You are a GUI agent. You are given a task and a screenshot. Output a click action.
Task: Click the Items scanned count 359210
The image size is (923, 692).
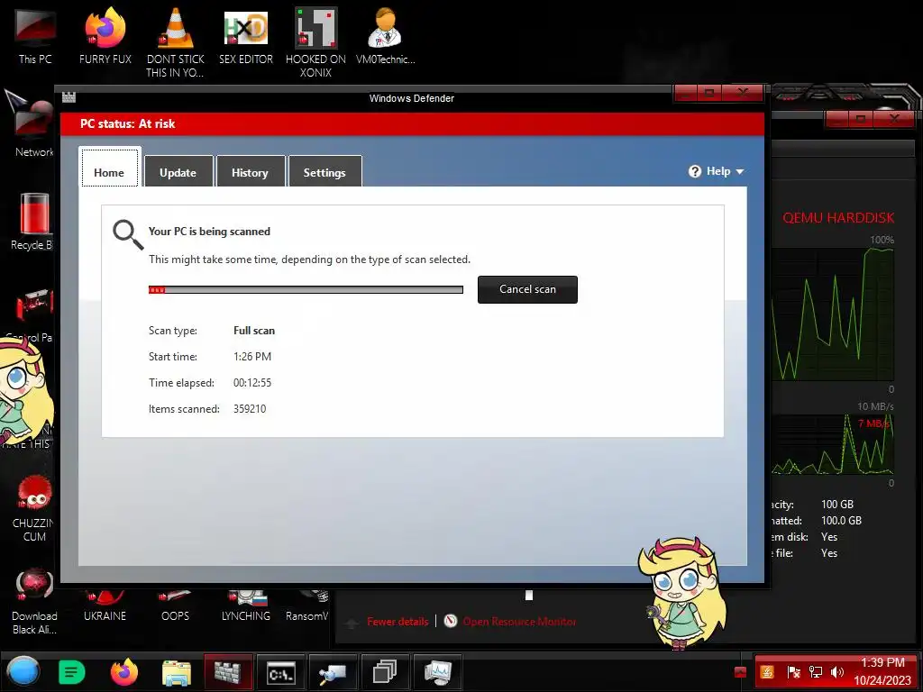tap(250, 409)
